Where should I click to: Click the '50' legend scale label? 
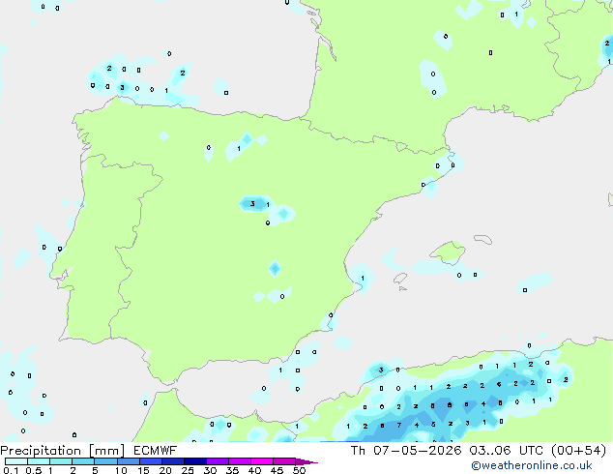tap(300, 470)
